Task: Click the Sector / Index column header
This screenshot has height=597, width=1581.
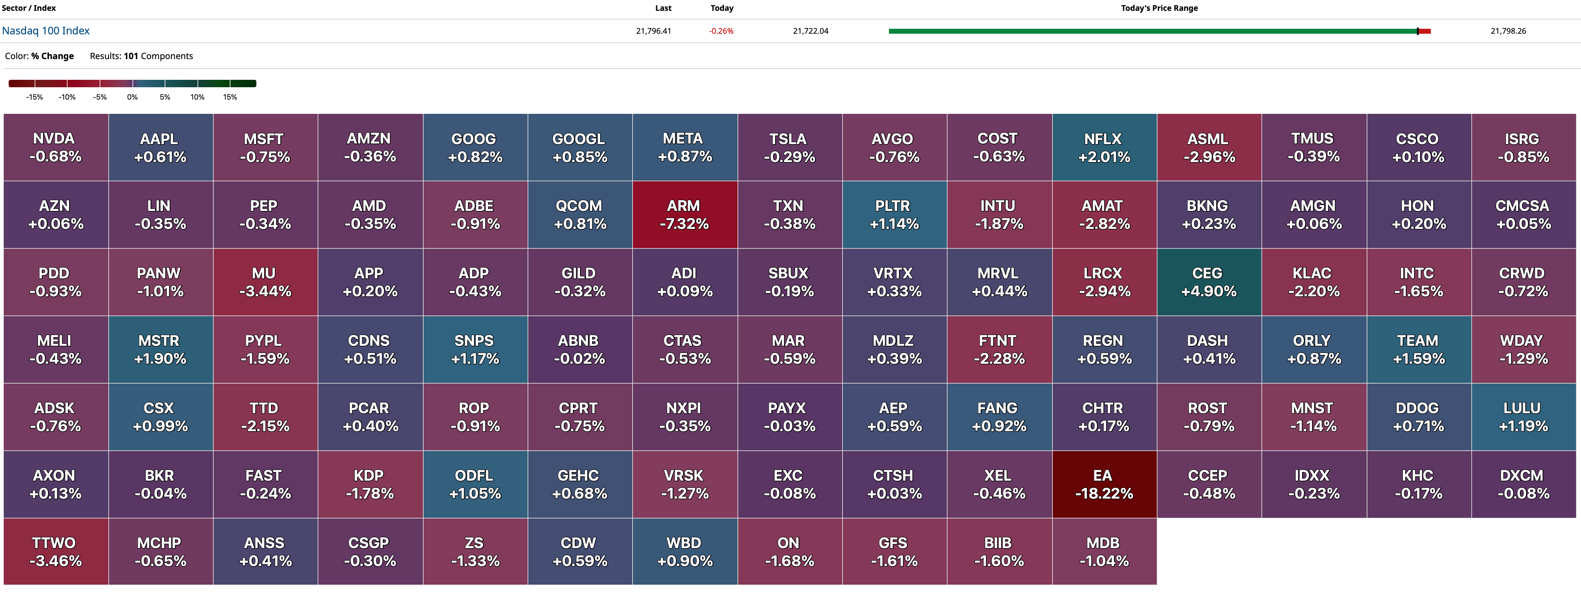Action: pos(29,8)
